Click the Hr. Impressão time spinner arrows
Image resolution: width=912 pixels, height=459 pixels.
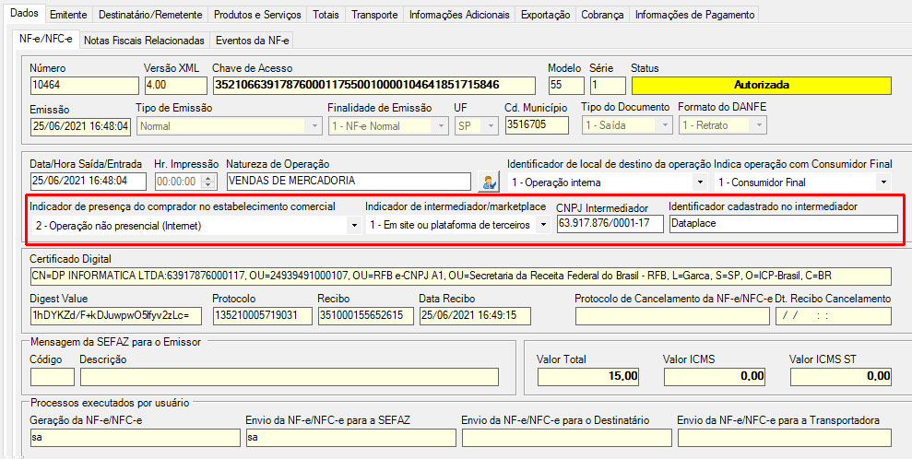(x=207, y=182)
